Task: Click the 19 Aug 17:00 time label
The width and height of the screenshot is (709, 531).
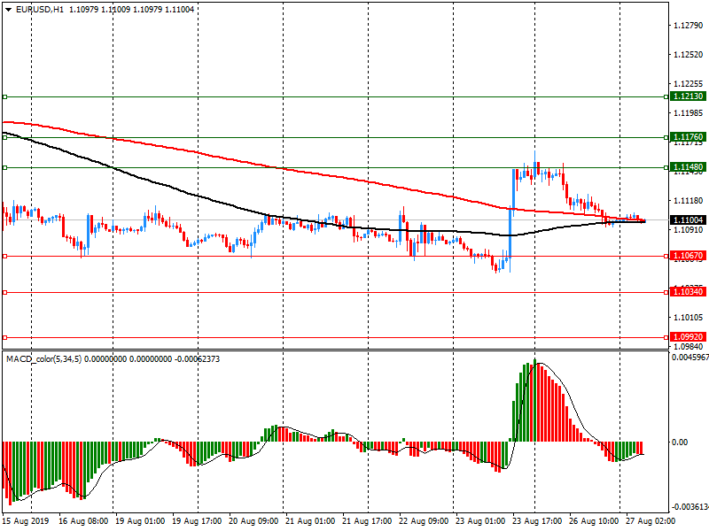Action: point(197,521)
